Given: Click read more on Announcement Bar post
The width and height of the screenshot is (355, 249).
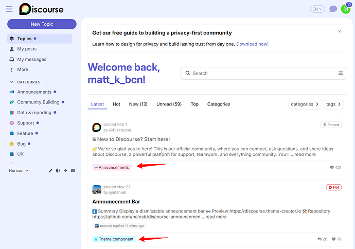Looking at the screenshot, I should 216,217.
